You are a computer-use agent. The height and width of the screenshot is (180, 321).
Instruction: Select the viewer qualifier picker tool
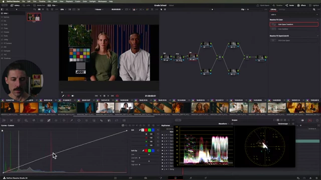63,95
